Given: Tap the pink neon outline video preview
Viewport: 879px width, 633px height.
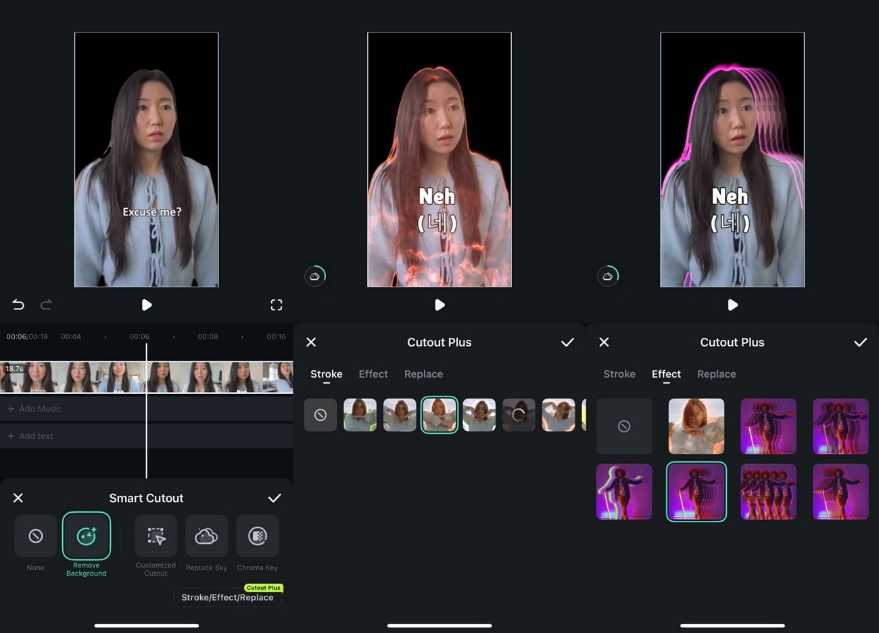Looking at the screenshot, I should 732,159.
